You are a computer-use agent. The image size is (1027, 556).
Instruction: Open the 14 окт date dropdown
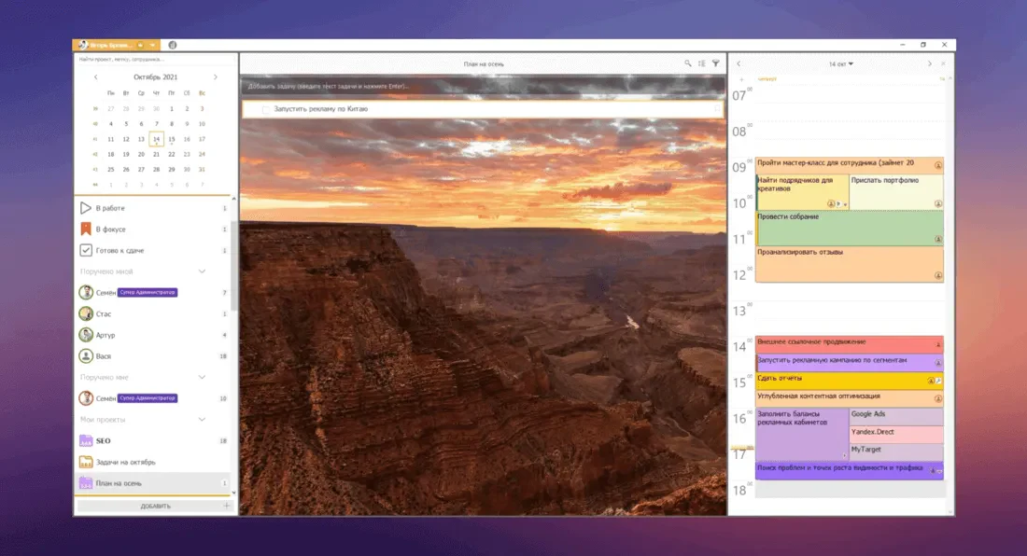coord(841,64)
